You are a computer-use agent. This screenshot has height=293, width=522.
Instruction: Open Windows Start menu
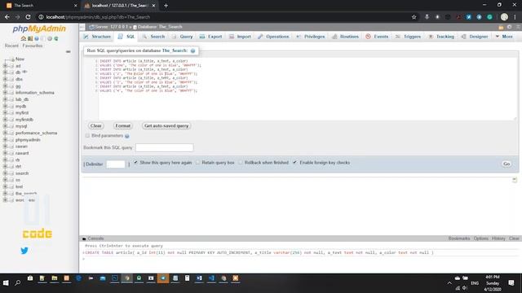(x=6, y=282)
